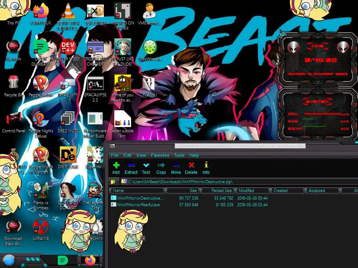Click the archive path address field
Viewport: 358px width, 268px height.
[239, 181]
